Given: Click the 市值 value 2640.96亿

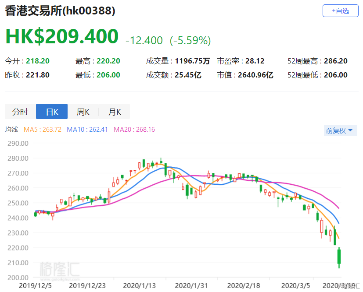Looking at the screenshot, I should pos(256,75).
